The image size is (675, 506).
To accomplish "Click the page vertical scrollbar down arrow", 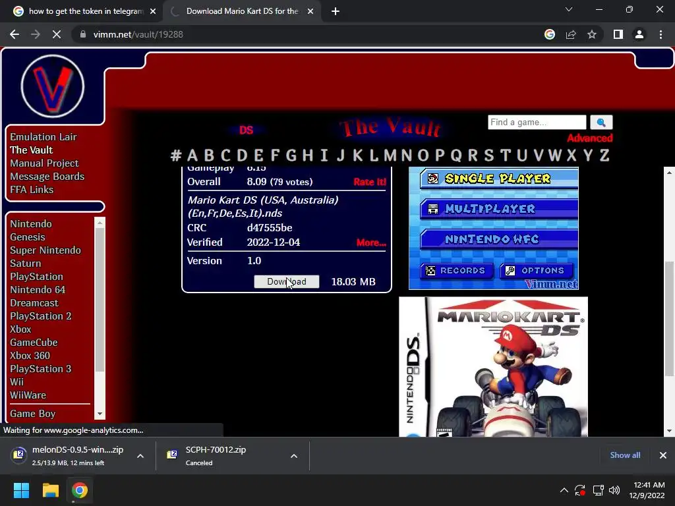I will point(669,431).
